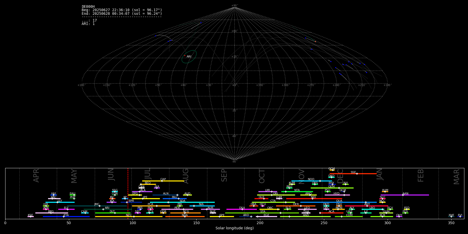The width and height of the screenshot is (468, 234).
Task: Click the green ARI radiant ellipse outline
Action: (x=189, y=57)
